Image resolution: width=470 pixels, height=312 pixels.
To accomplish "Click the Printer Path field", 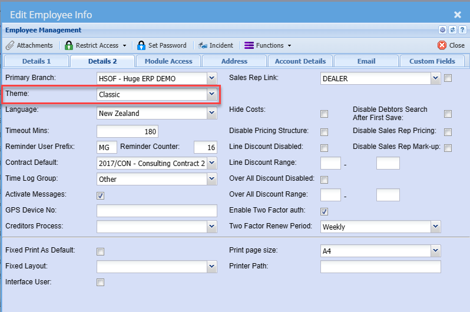I will [380, 267].
